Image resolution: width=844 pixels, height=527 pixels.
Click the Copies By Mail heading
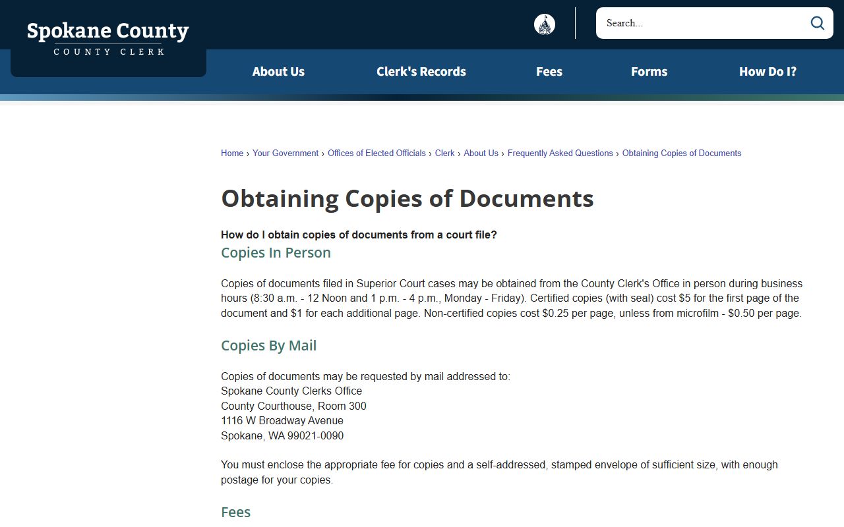point(269,346)
